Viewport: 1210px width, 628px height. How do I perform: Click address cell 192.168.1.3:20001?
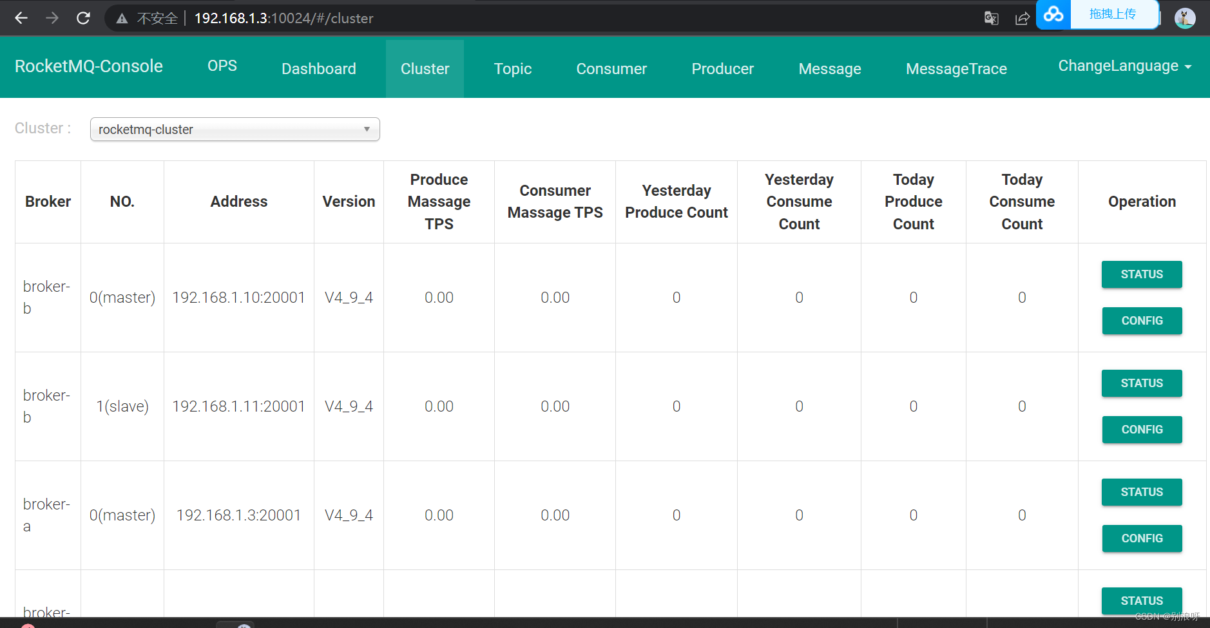(238, 515)
